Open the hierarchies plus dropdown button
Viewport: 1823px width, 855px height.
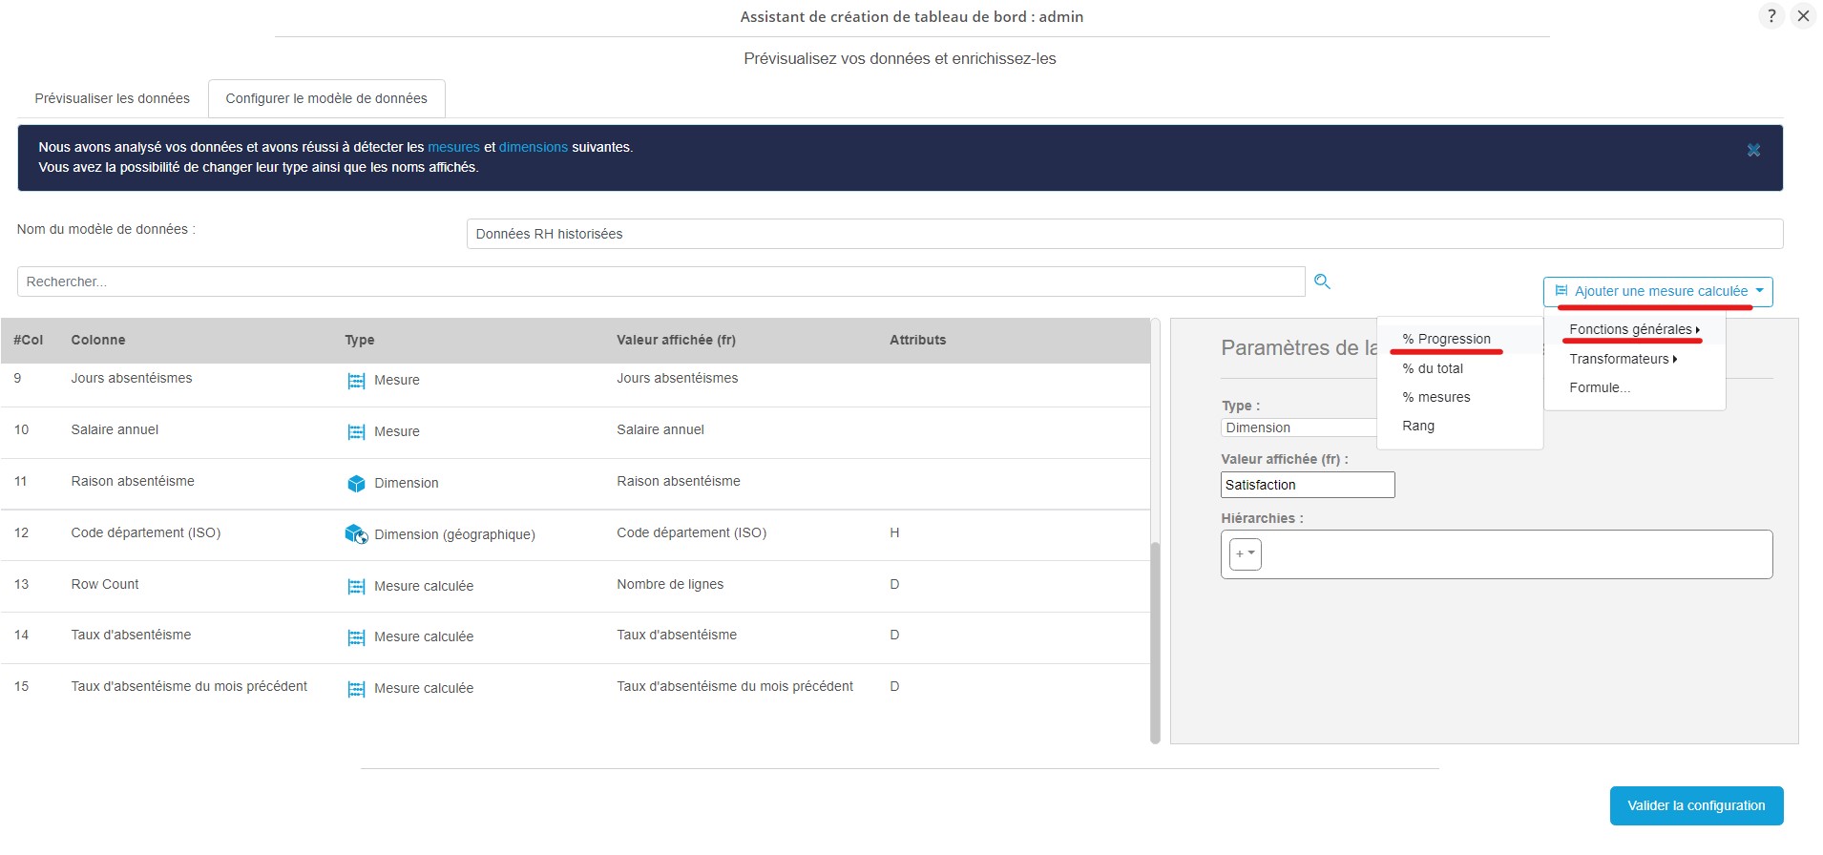click(1245, 554)
